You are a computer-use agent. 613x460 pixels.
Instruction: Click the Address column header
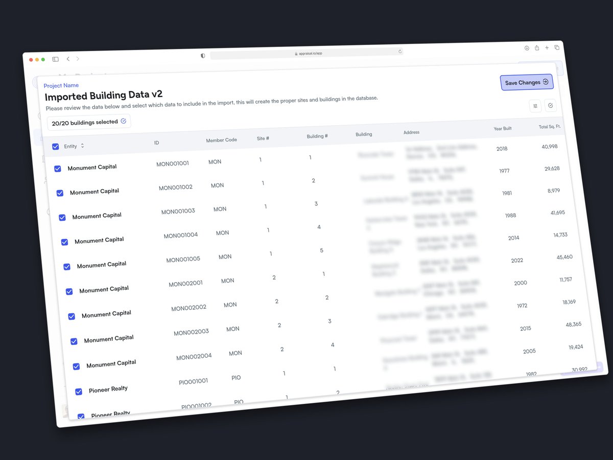(x=411, y=132)
